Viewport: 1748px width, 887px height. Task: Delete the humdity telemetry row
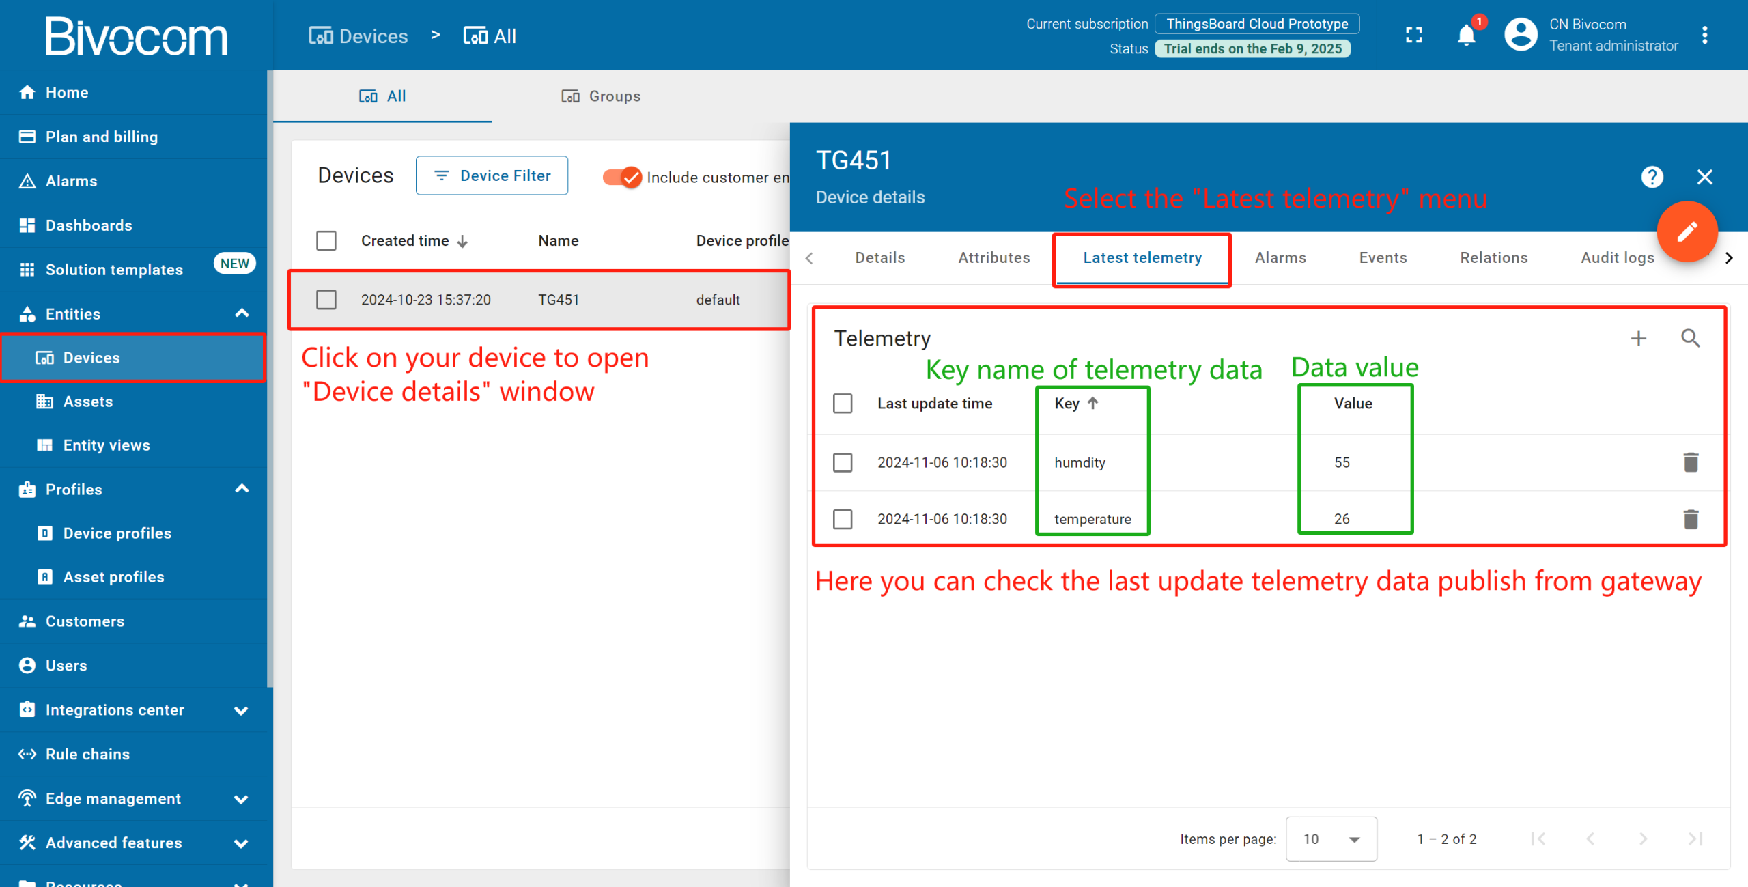click(1690, 462)
